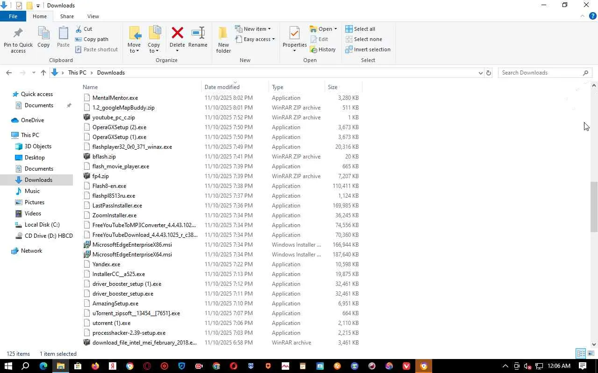
Task: Open the New item dropdown
Action: pyautogui.click(x=253, y=29)
